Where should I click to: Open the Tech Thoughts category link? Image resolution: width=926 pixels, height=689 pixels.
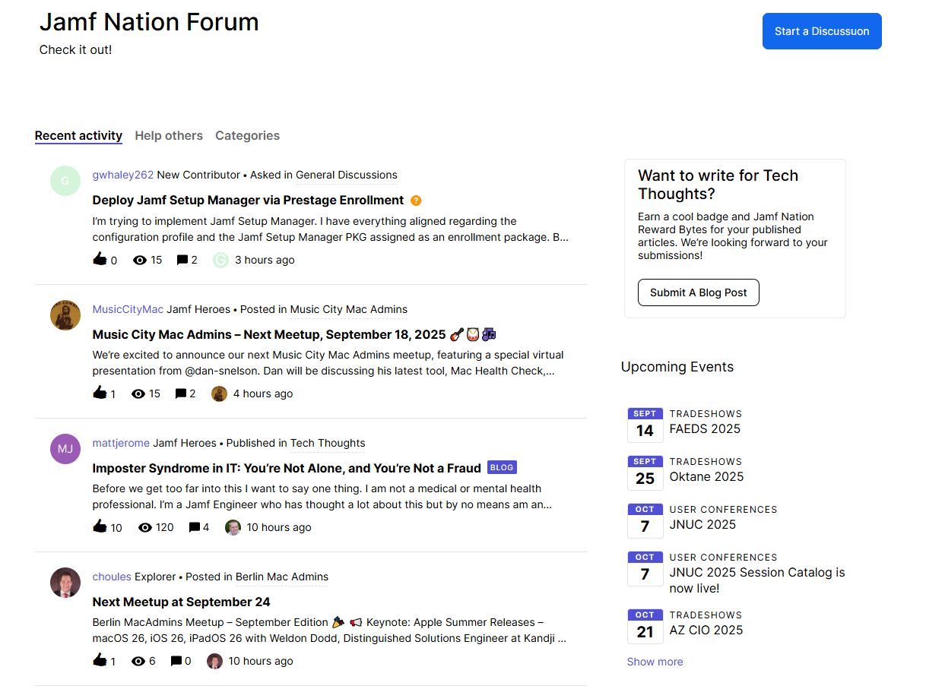click(328, 443)
